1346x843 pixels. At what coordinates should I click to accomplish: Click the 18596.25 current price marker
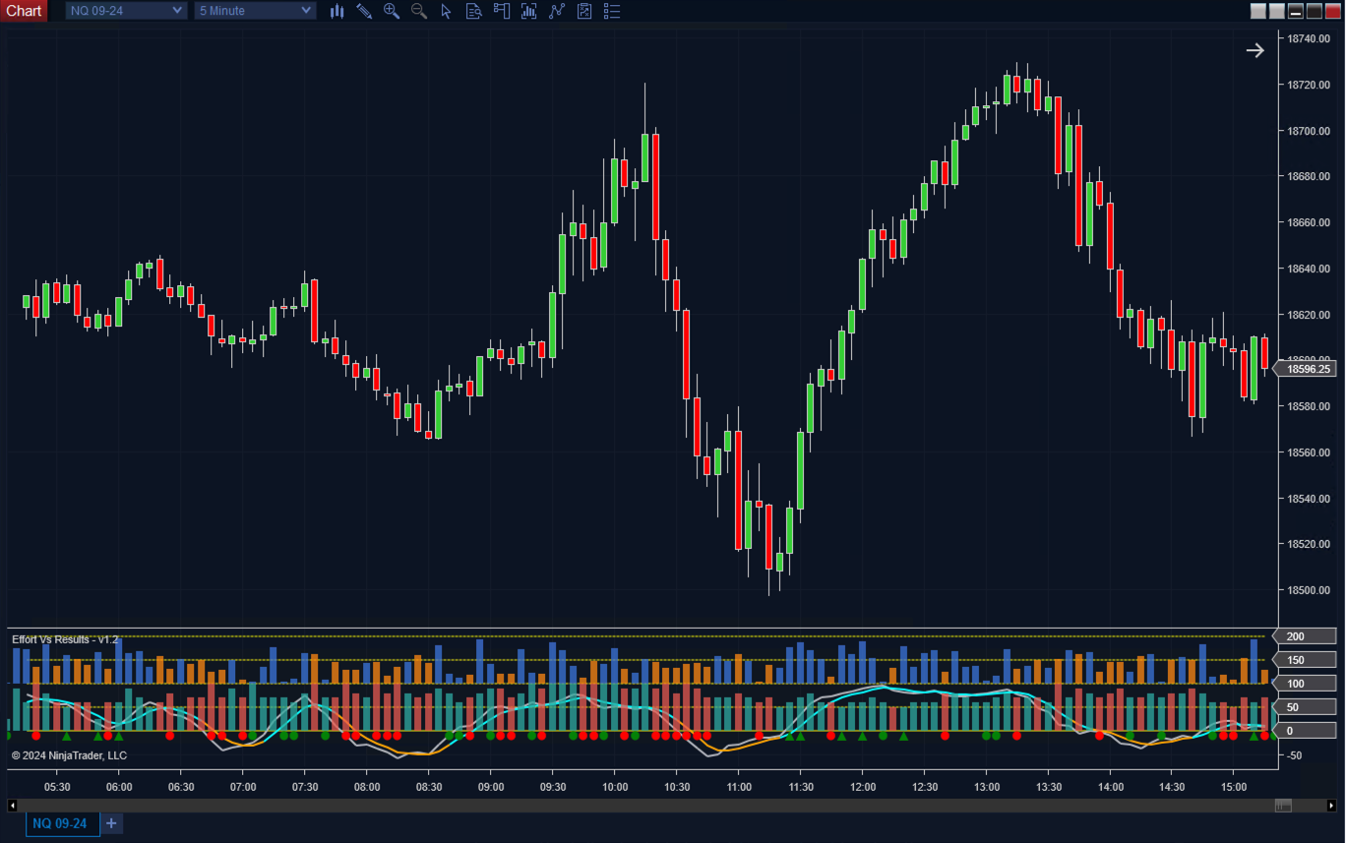tap(1306, 369)
